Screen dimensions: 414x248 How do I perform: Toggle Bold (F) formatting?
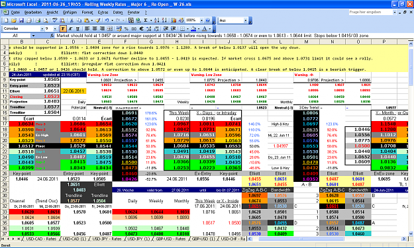63,28
